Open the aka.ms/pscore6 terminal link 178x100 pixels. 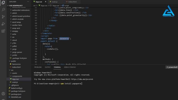(82, 79)
